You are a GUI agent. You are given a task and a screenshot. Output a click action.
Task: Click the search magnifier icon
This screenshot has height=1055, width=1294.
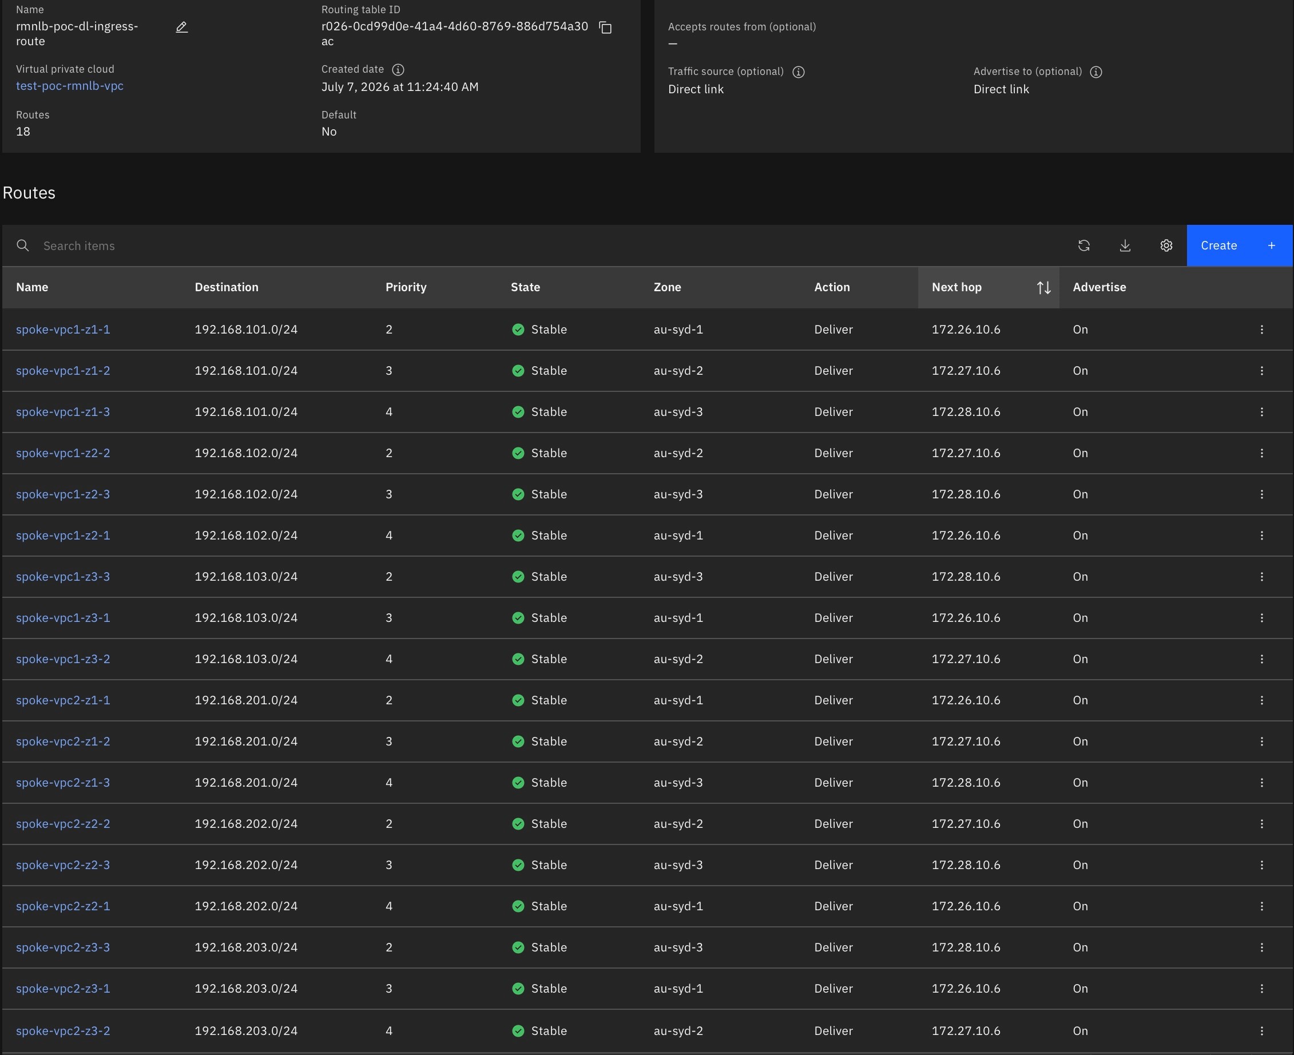[x=22, y=245]
